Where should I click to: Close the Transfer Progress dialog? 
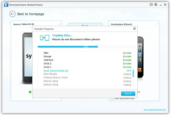pos(135,29)
